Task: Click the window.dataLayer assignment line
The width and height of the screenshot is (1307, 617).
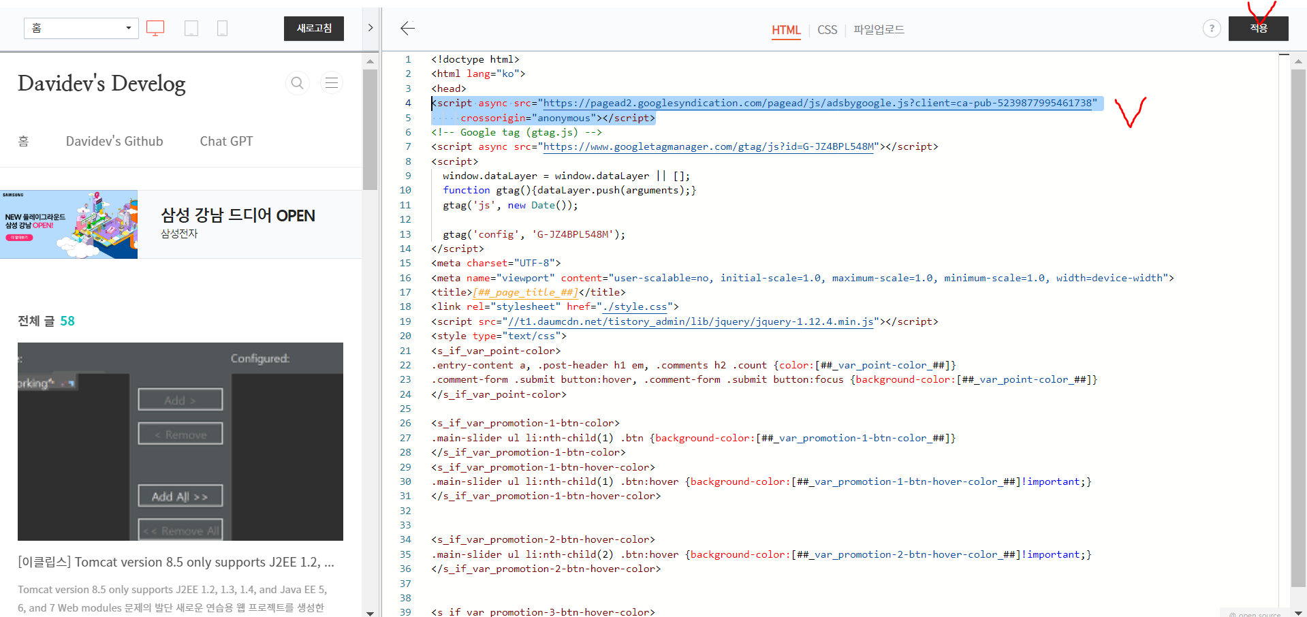Action: point(566,176)
